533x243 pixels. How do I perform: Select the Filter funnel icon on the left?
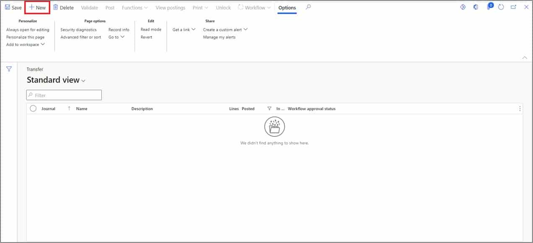tap(8, 69)
